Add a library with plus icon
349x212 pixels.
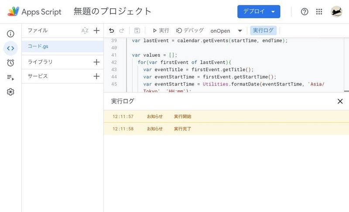96,62
